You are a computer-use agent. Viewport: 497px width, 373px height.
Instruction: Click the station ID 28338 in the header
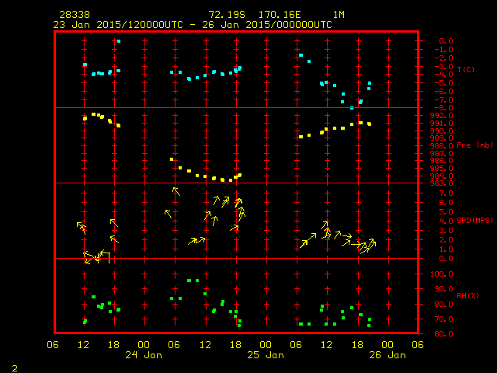click(75, 15)
